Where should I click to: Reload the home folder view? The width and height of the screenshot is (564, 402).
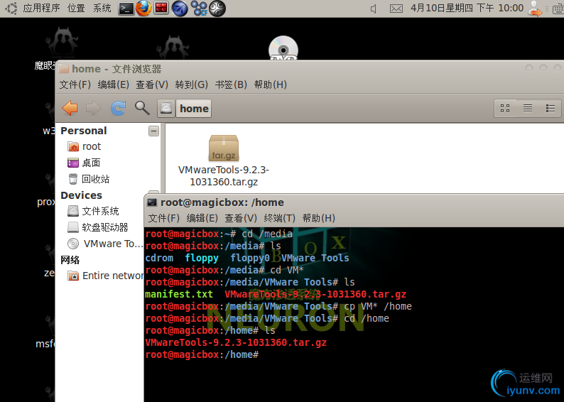[118, 108]
